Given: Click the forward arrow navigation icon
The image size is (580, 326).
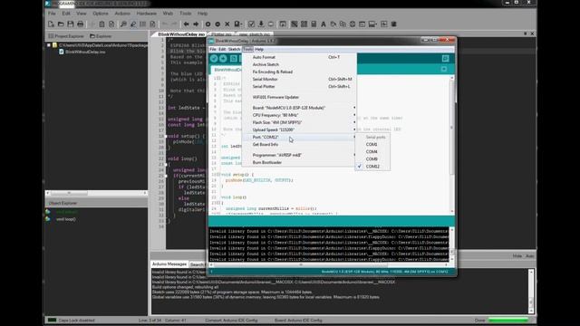Looking at the screenshot, I should 196,24.
